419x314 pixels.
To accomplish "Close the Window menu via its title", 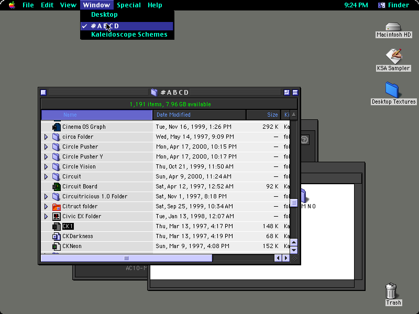I will (96, 5).
